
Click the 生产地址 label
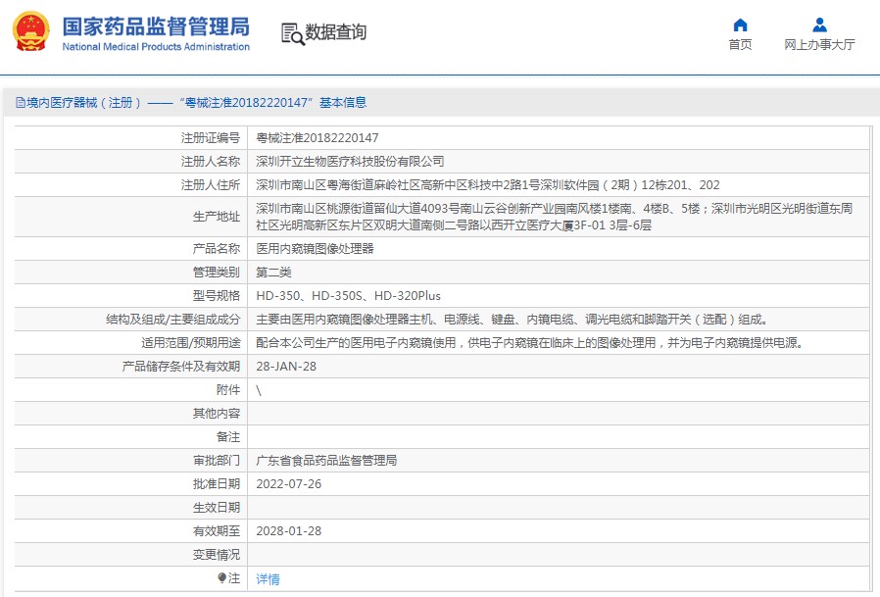point(216,217)
